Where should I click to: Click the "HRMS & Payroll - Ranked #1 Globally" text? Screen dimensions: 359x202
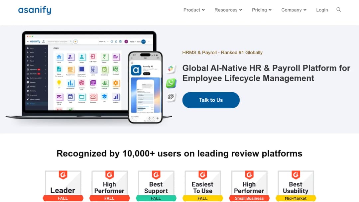point(222,52)
